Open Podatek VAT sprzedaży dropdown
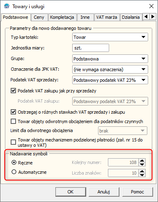Viewport: 158px width, 202px height. [x=110, y=80]
